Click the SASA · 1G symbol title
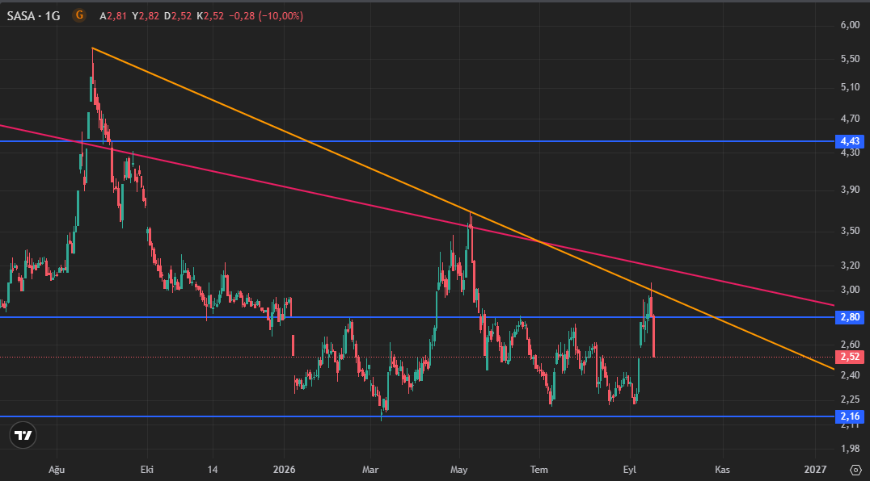This screenshot has height=481, width=870. tap(33, 16)
